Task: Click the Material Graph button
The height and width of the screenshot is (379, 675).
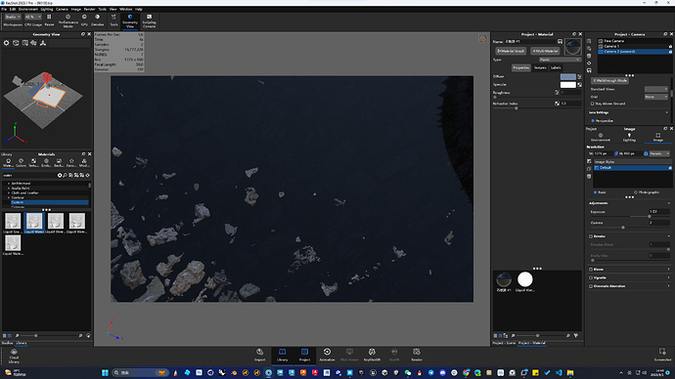Action: [511, 51]
